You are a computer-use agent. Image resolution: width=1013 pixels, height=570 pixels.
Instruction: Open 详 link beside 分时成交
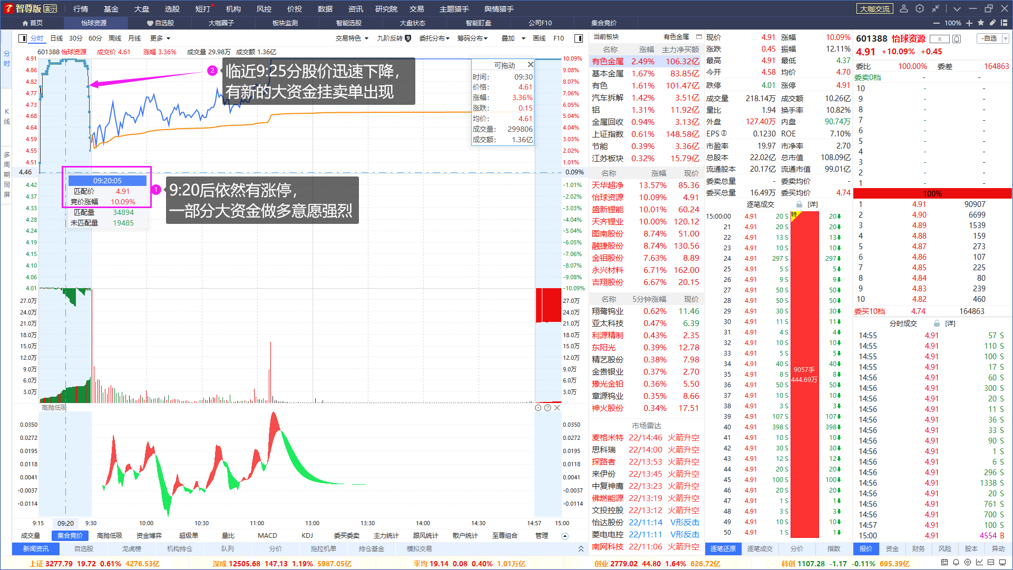point(950,323)
